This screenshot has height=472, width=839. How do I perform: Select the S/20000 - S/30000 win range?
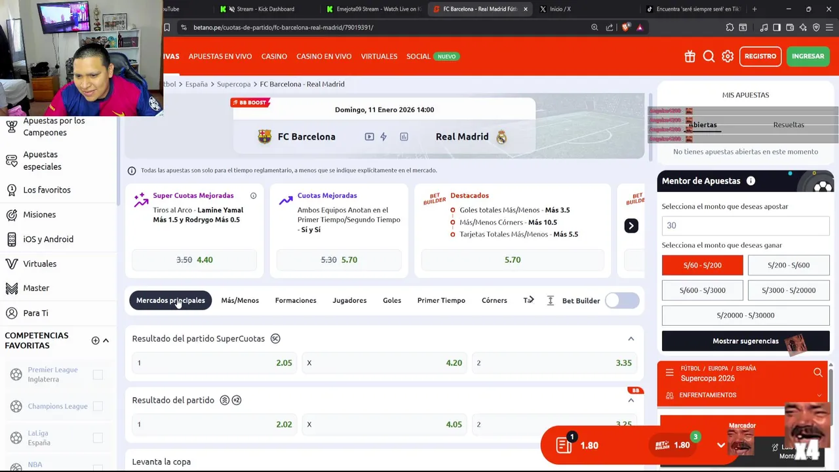pos(745,315)
